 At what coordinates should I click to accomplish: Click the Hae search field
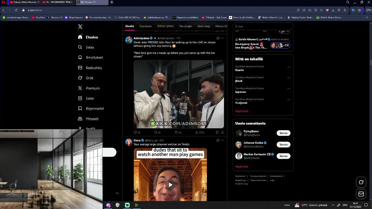pos(263,26)
